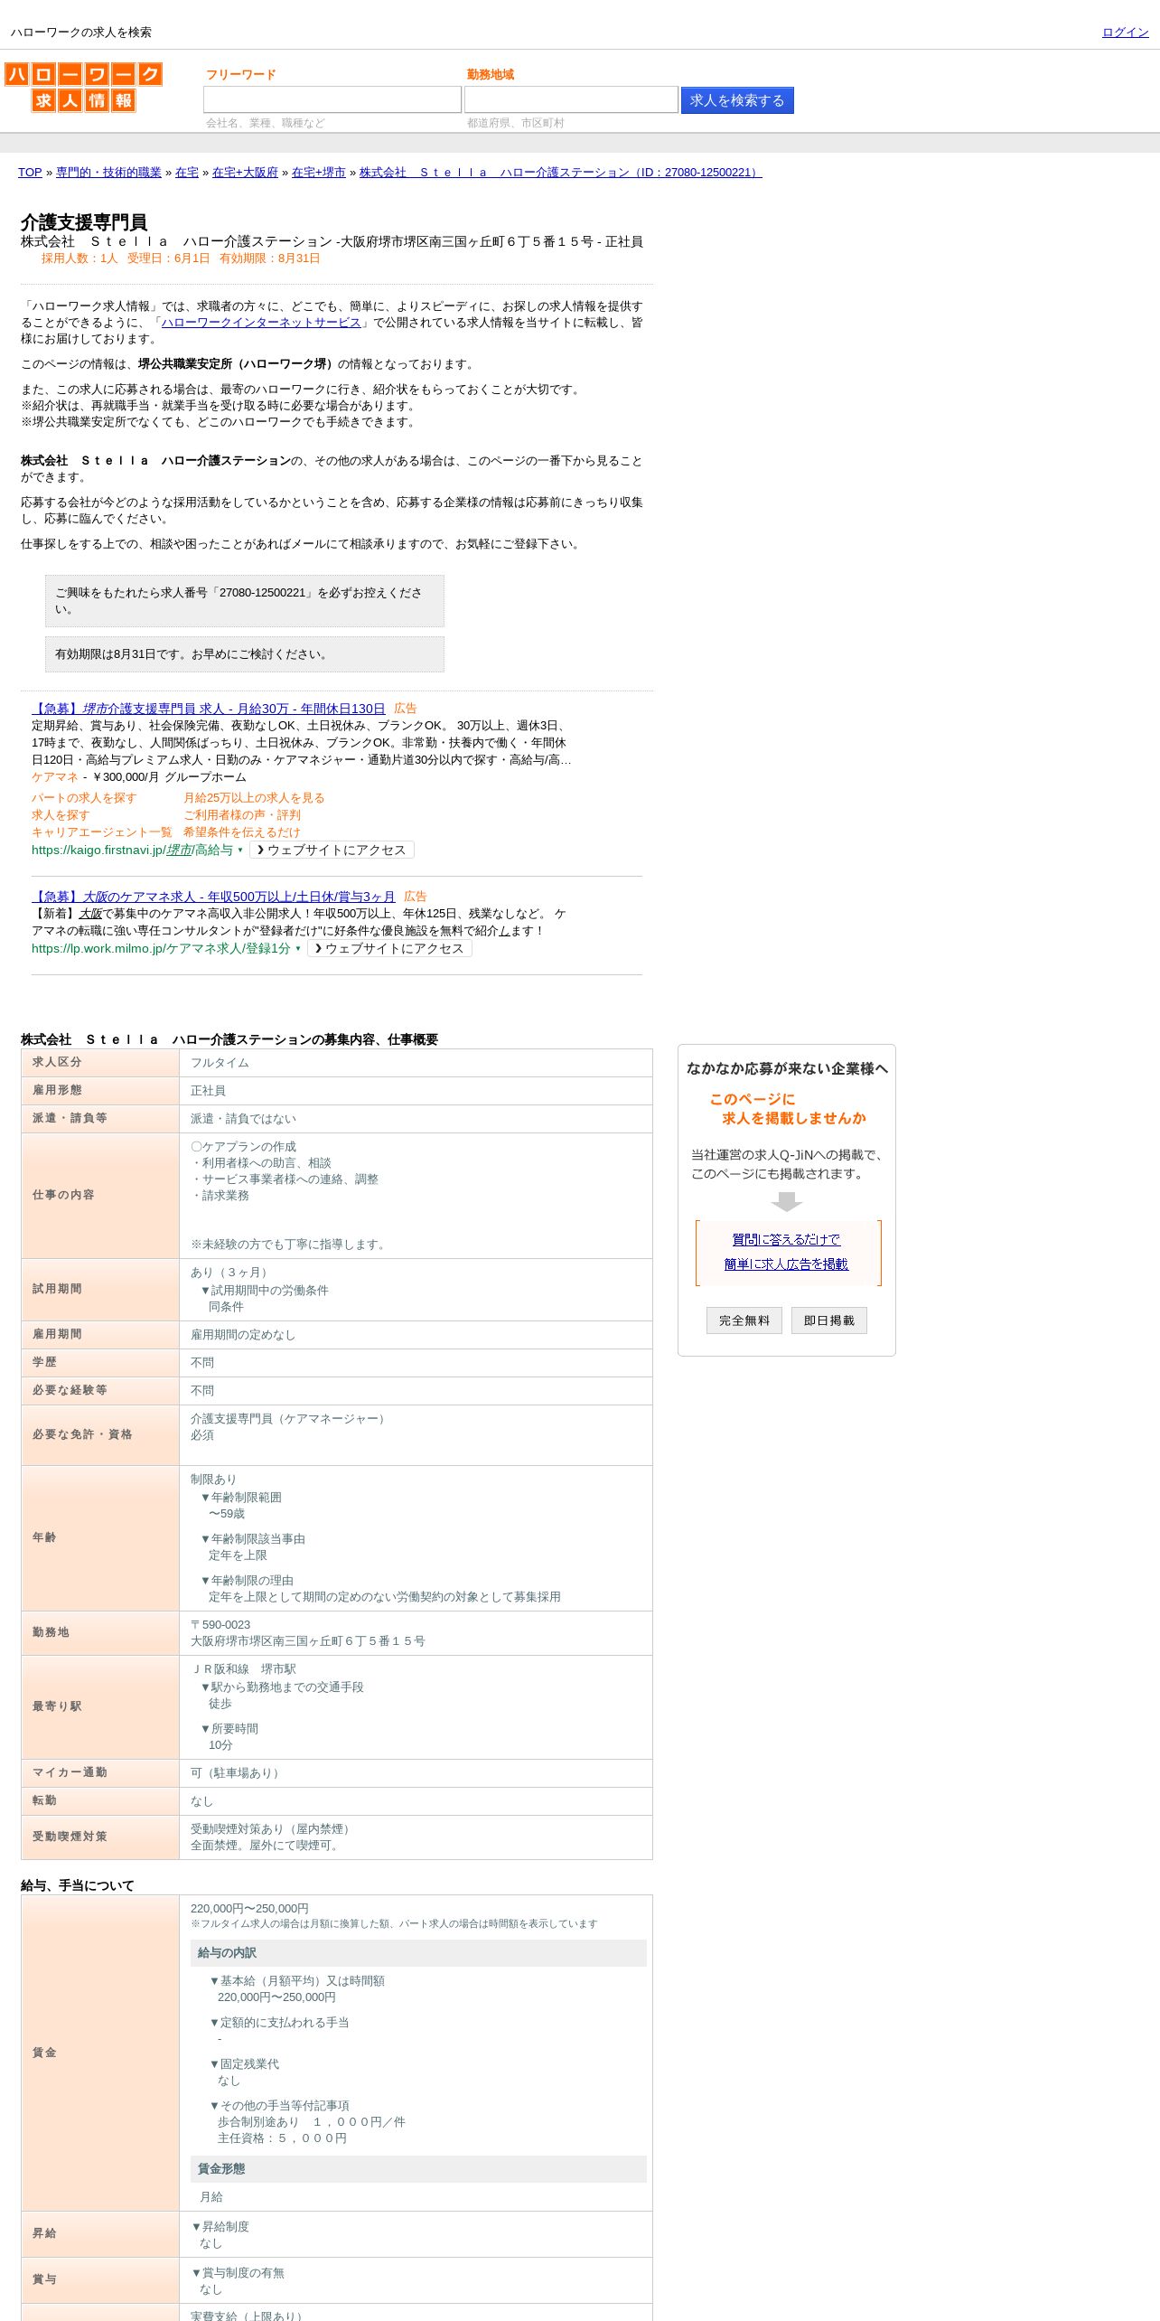Click ウェブサイトにアクセス for firstnavi ad
Viewport: 1160px width, 2321px height.
(x=332, y=850)
